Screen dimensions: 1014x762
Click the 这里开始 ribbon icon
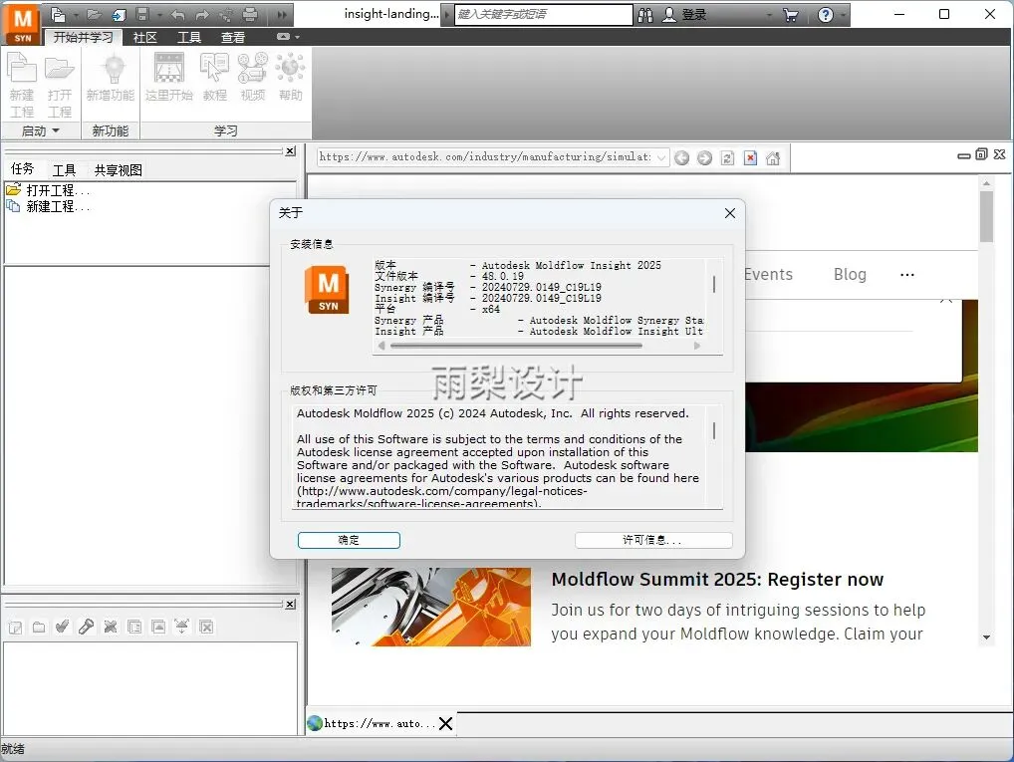coord(168,78)
